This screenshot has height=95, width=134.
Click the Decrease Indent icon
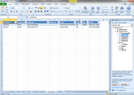[45, 11]
